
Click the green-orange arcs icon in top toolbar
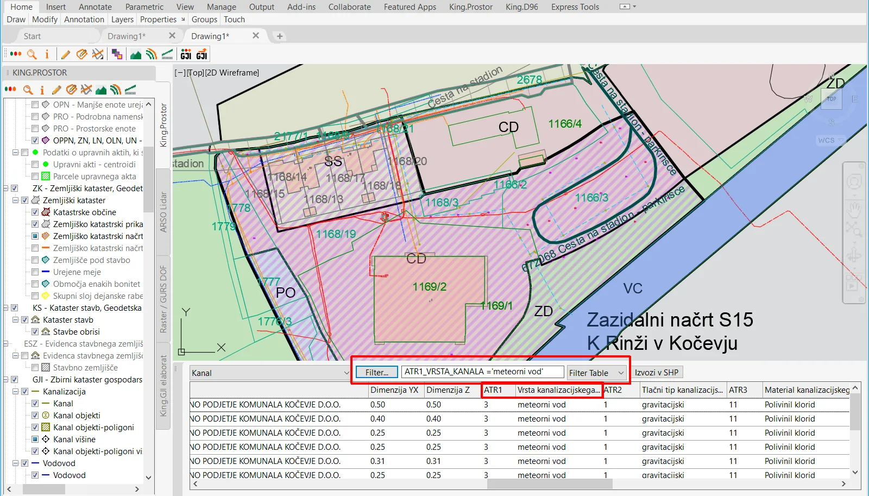tap(152, 54)
